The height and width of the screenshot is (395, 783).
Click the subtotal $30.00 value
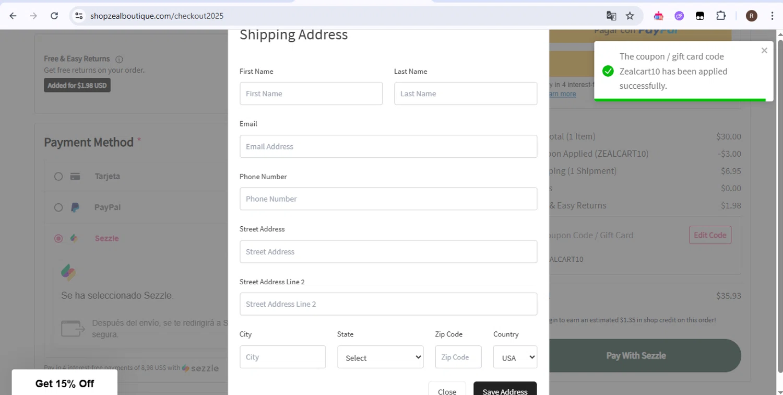click(x=729, y=136)
